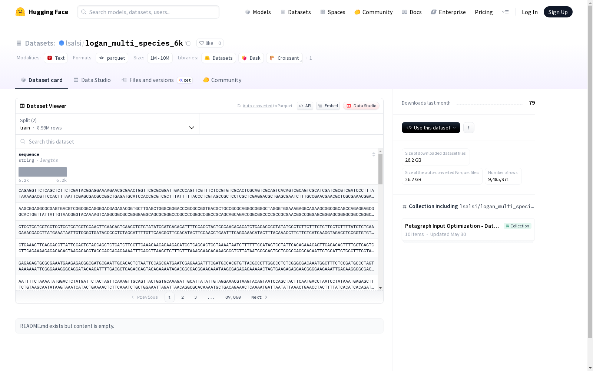Open the Hugging Face logo home link
Screen dimensions: 593x371
click(42, 12)
